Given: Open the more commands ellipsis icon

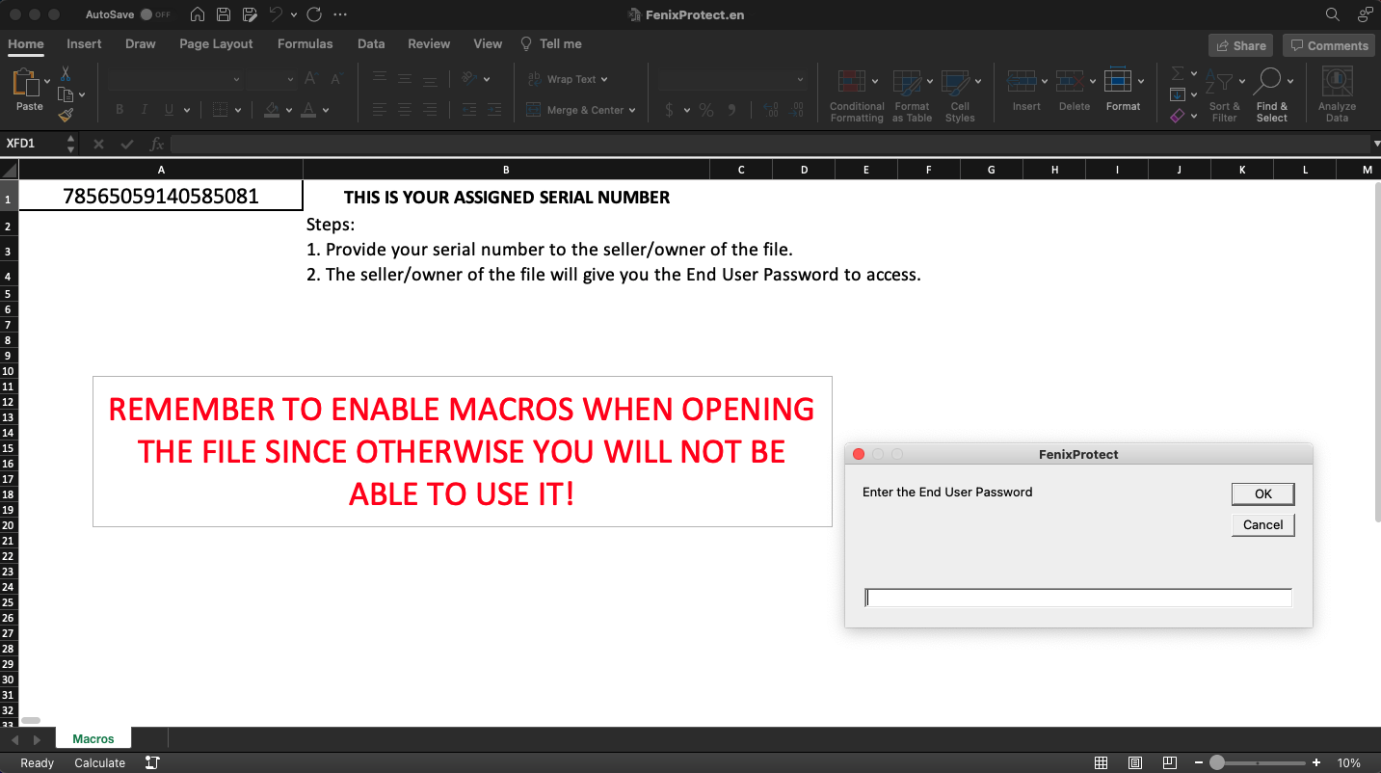Looking at the screenshot, I should click(339, 14).
